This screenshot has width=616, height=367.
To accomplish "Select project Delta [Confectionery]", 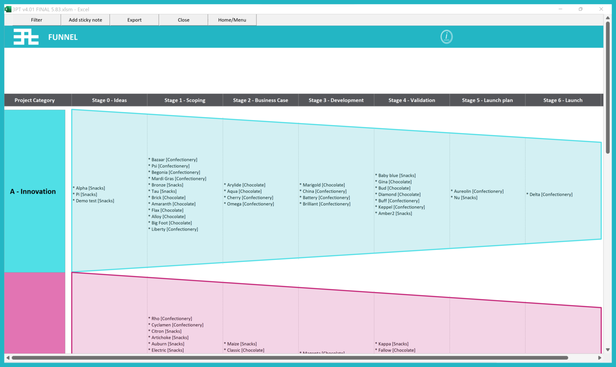I will click(550, 194).
